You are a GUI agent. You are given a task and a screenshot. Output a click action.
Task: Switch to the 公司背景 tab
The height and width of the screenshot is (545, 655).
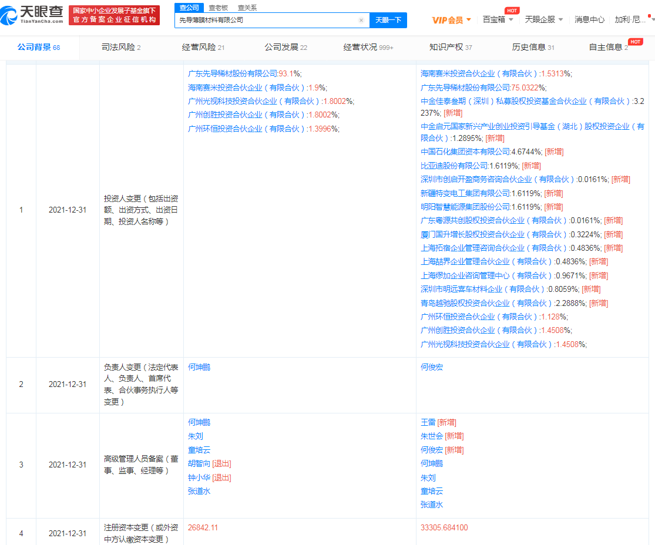[x=38, y=47]
